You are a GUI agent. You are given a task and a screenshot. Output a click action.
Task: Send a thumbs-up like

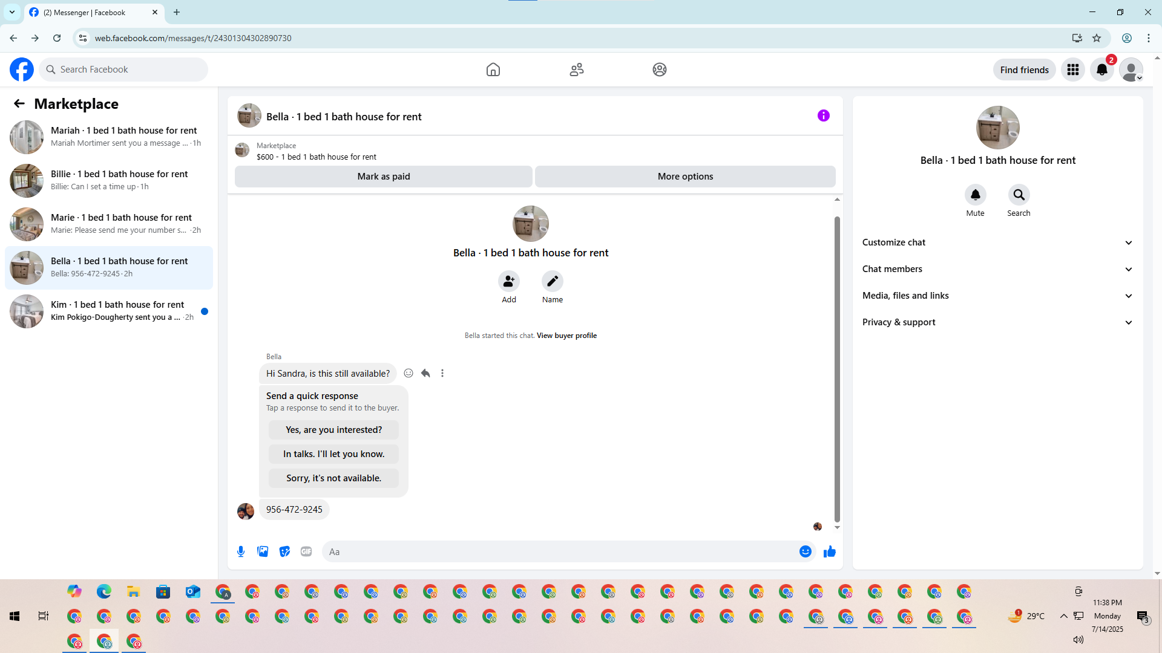click(829, 551)
